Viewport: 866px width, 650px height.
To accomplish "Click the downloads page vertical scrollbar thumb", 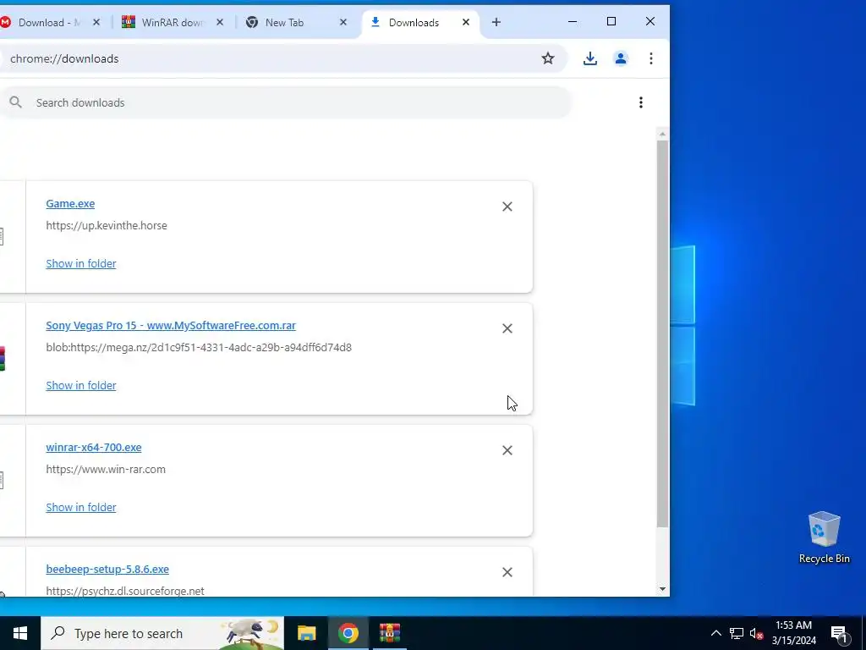I will click(662, 333).
